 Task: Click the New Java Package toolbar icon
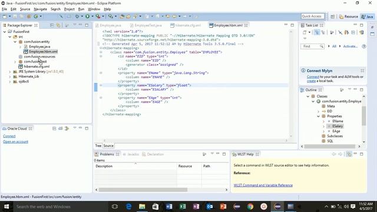29,16
